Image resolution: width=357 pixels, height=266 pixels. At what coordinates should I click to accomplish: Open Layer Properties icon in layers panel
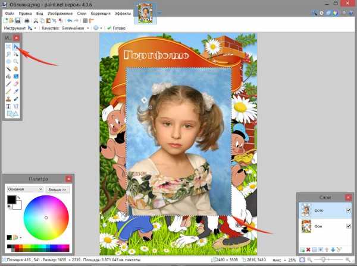(339, 249)
